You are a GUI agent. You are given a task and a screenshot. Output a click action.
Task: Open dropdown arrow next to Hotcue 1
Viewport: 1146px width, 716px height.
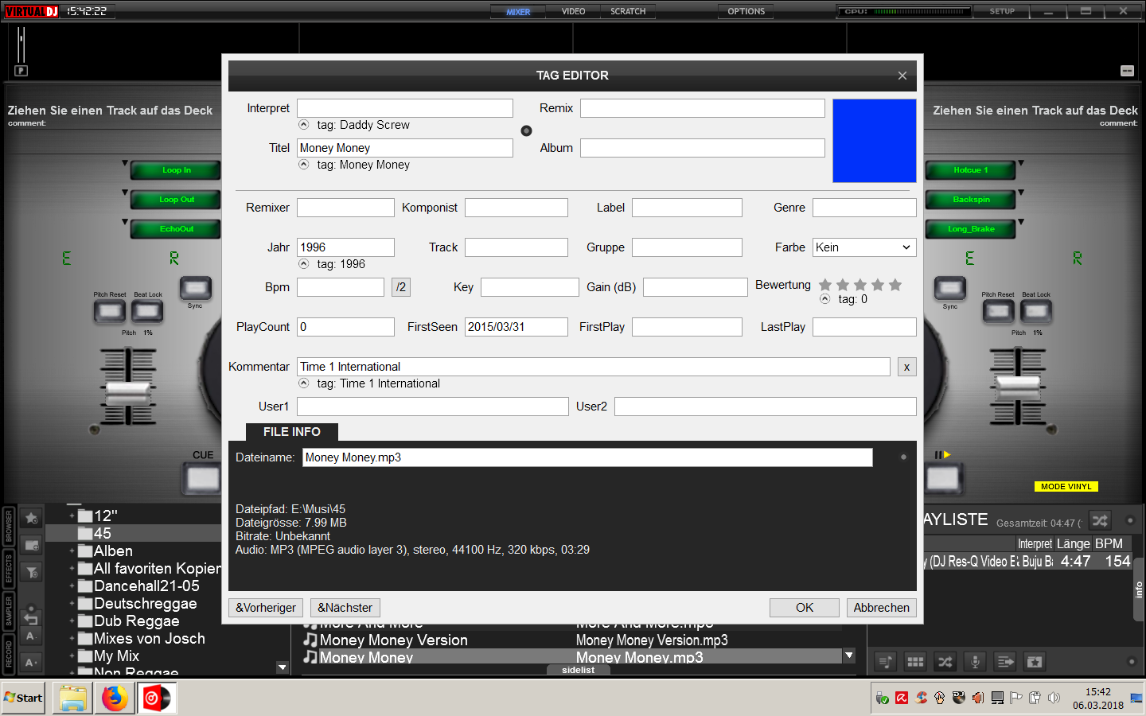1021,163
